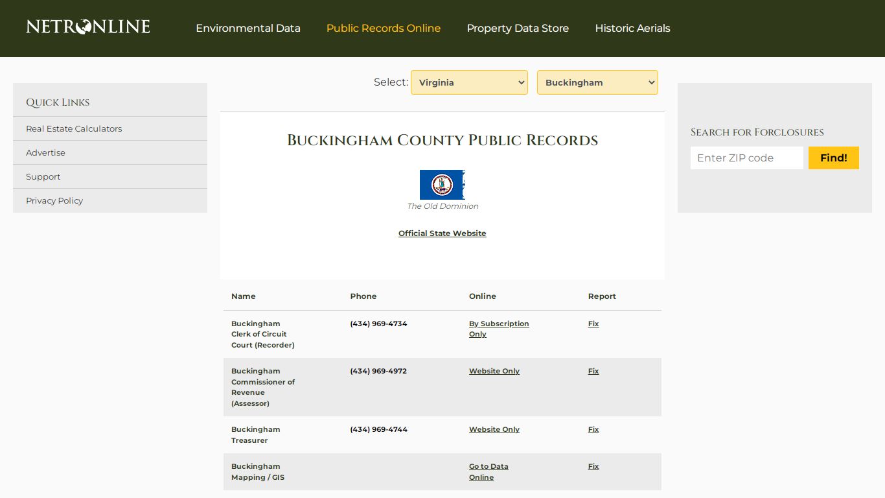Open Website Only link for Commissioner of Revenue
The height and width of the screenshot is (498, 885).
point(494,371)
